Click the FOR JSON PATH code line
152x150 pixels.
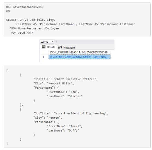click(22, 32)
